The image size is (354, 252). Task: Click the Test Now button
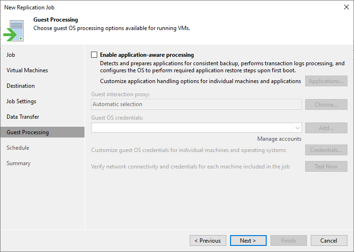pos(326,167)
